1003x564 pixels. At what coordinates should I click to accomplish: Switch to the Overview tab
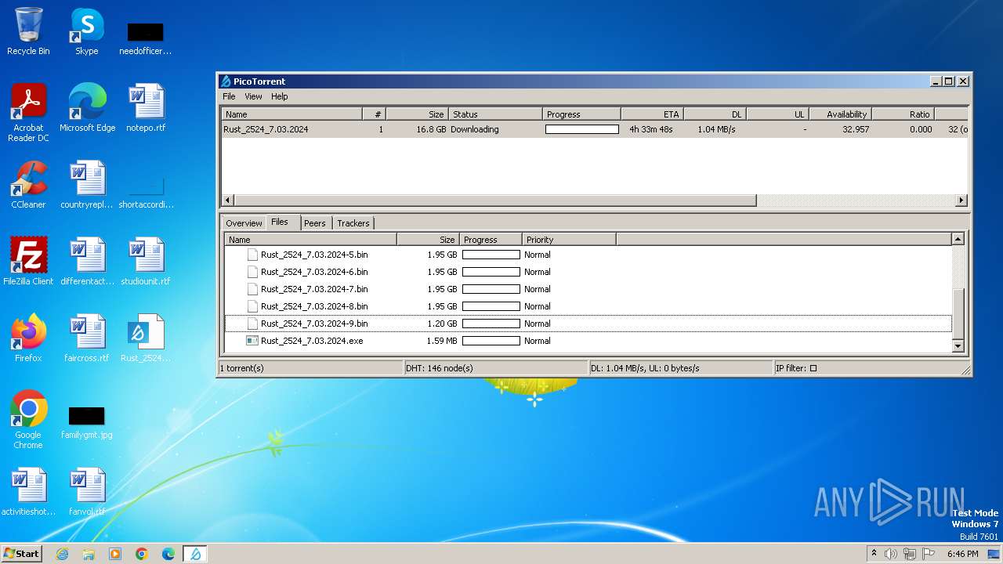[244, 223]
